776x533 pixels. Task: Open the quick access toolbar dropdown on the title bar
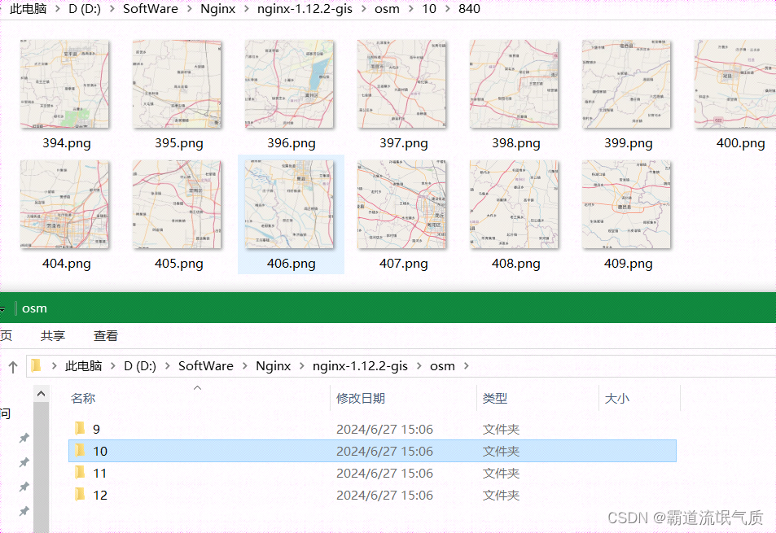click(3, 308)
